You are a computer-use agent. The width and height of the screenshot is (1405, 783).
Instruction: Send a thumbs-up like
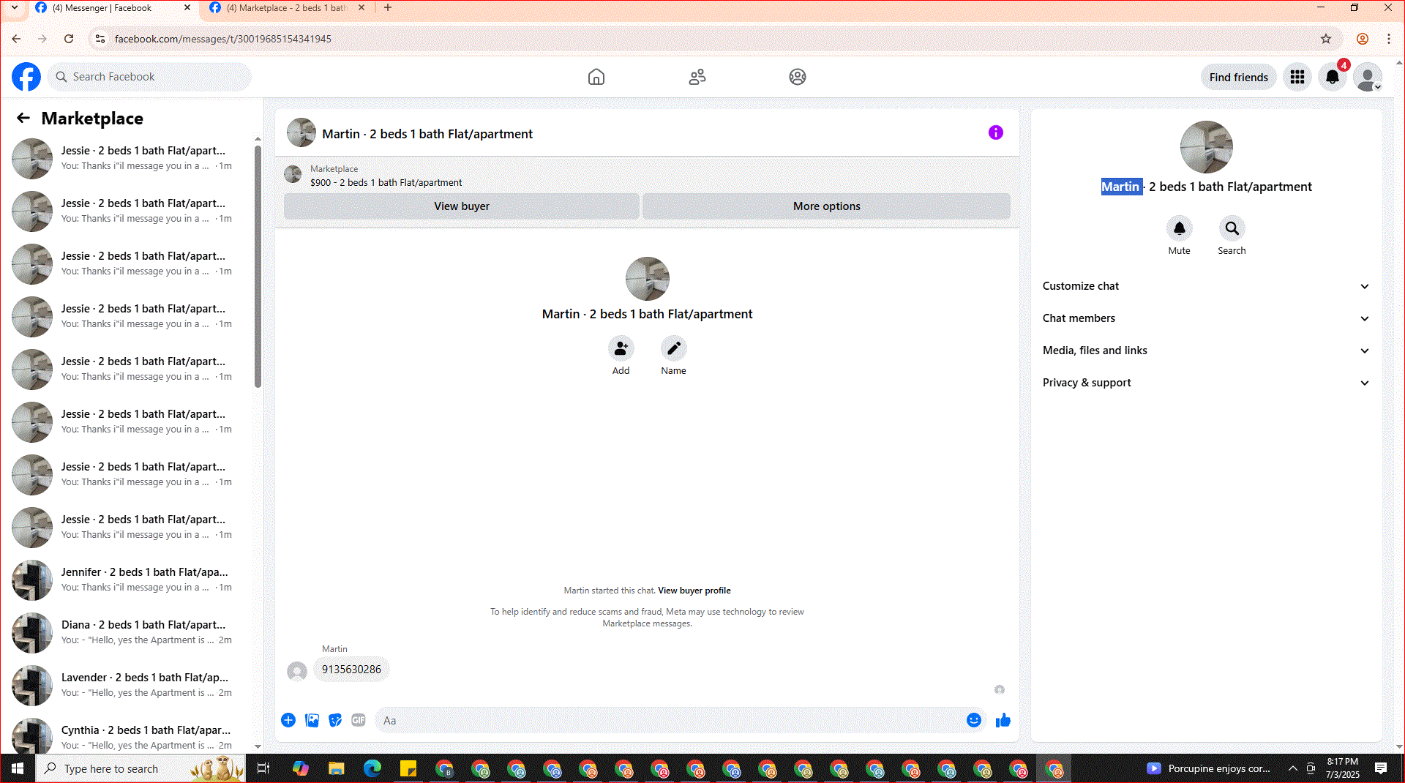pyautogui.click(x=1003, y=720)
